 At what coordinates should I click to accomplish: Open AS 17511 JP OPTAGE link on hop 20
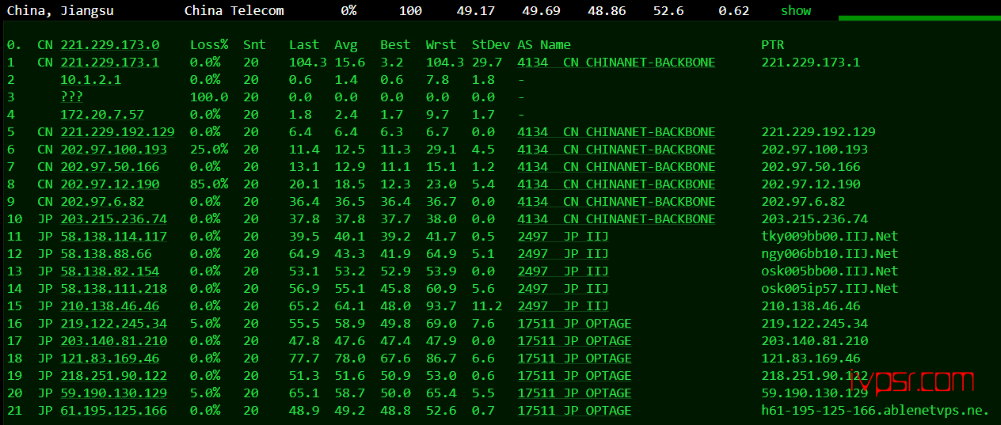tap(575, 393)
